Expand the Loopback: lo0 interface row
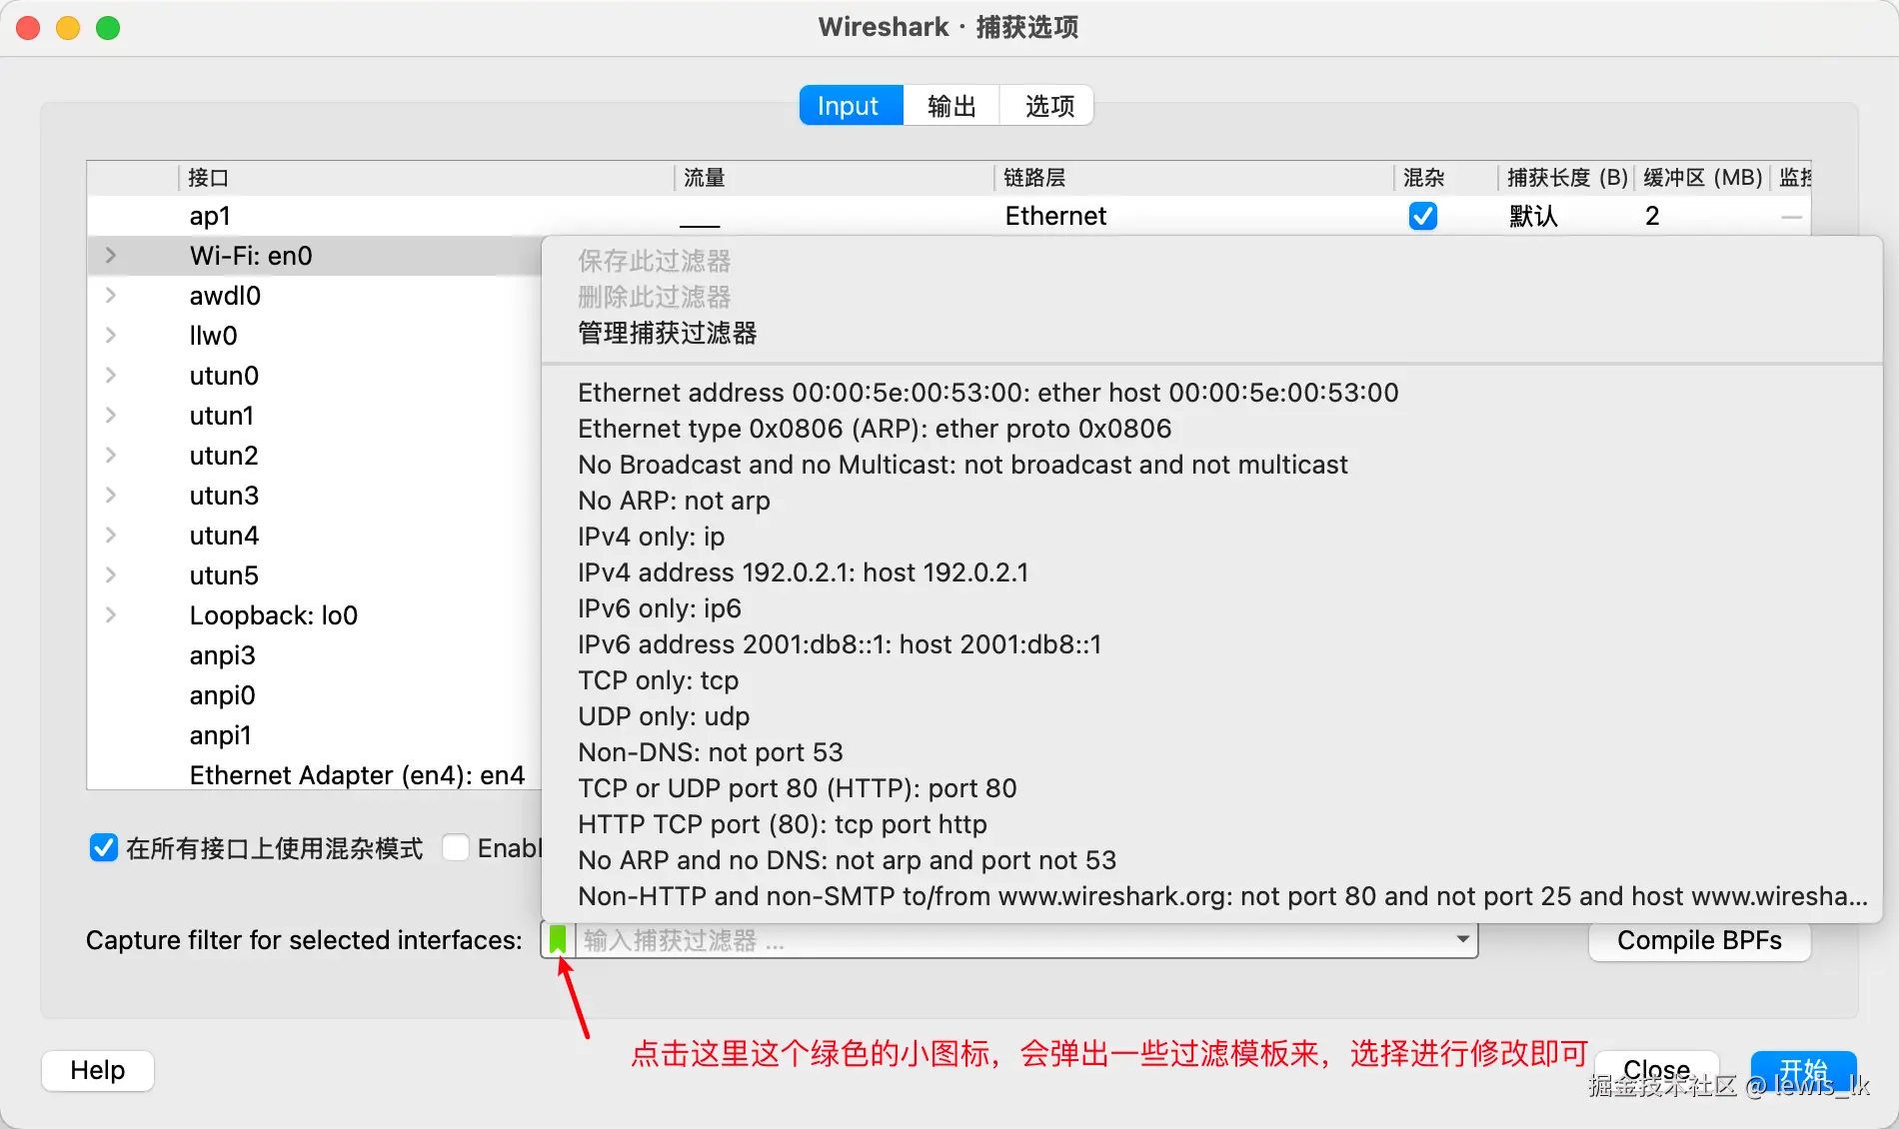The image size is (1899, 1129). click(111, 615)
